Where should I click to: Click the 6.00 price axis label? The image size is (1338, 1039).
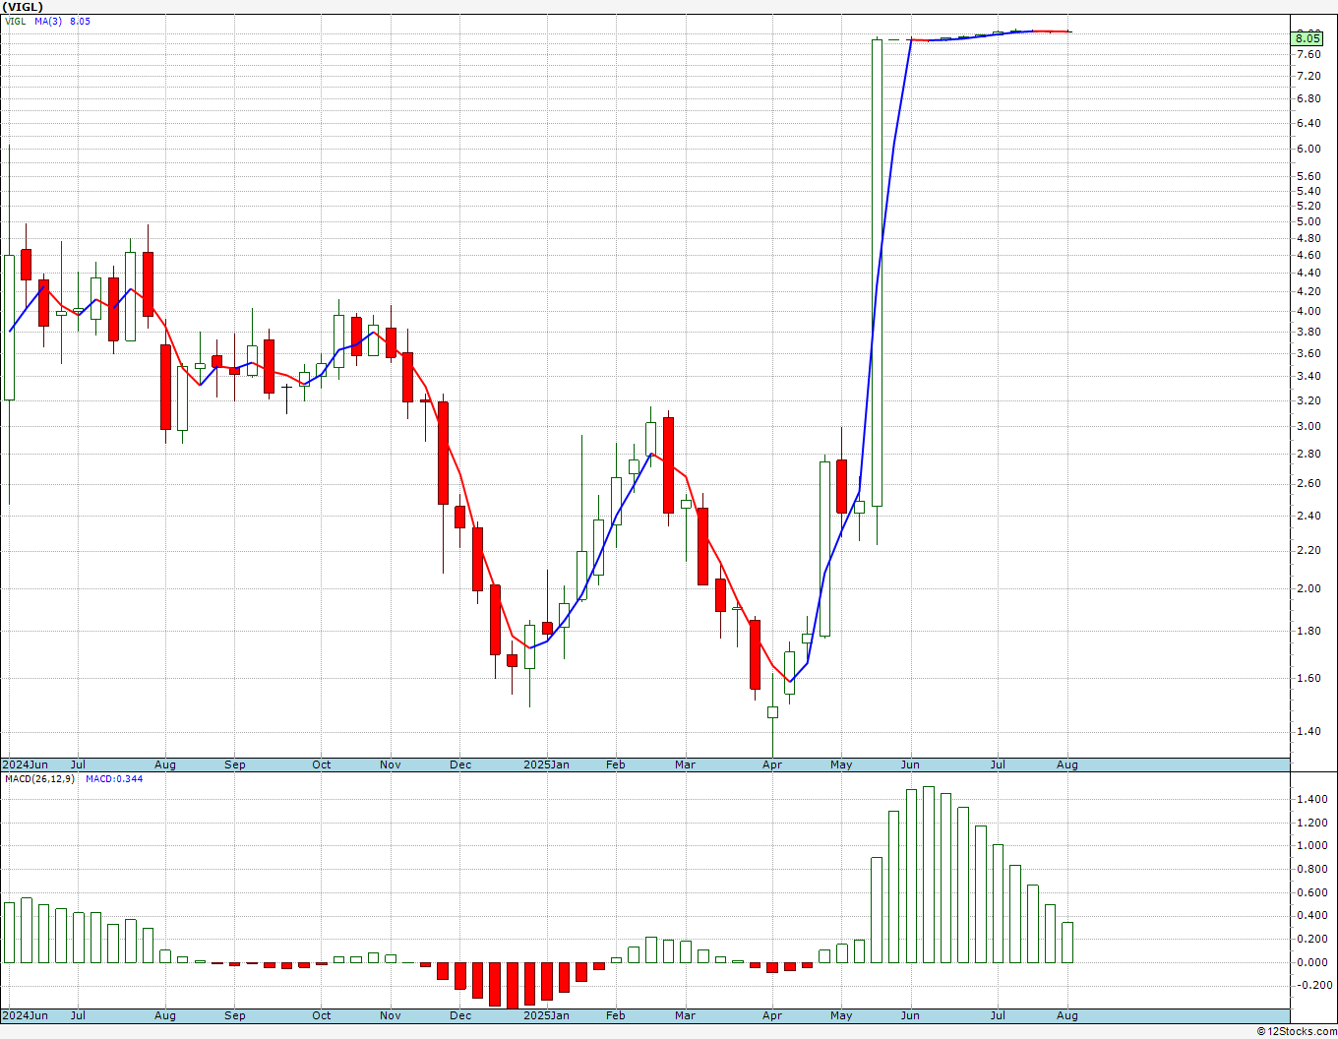1308,149
